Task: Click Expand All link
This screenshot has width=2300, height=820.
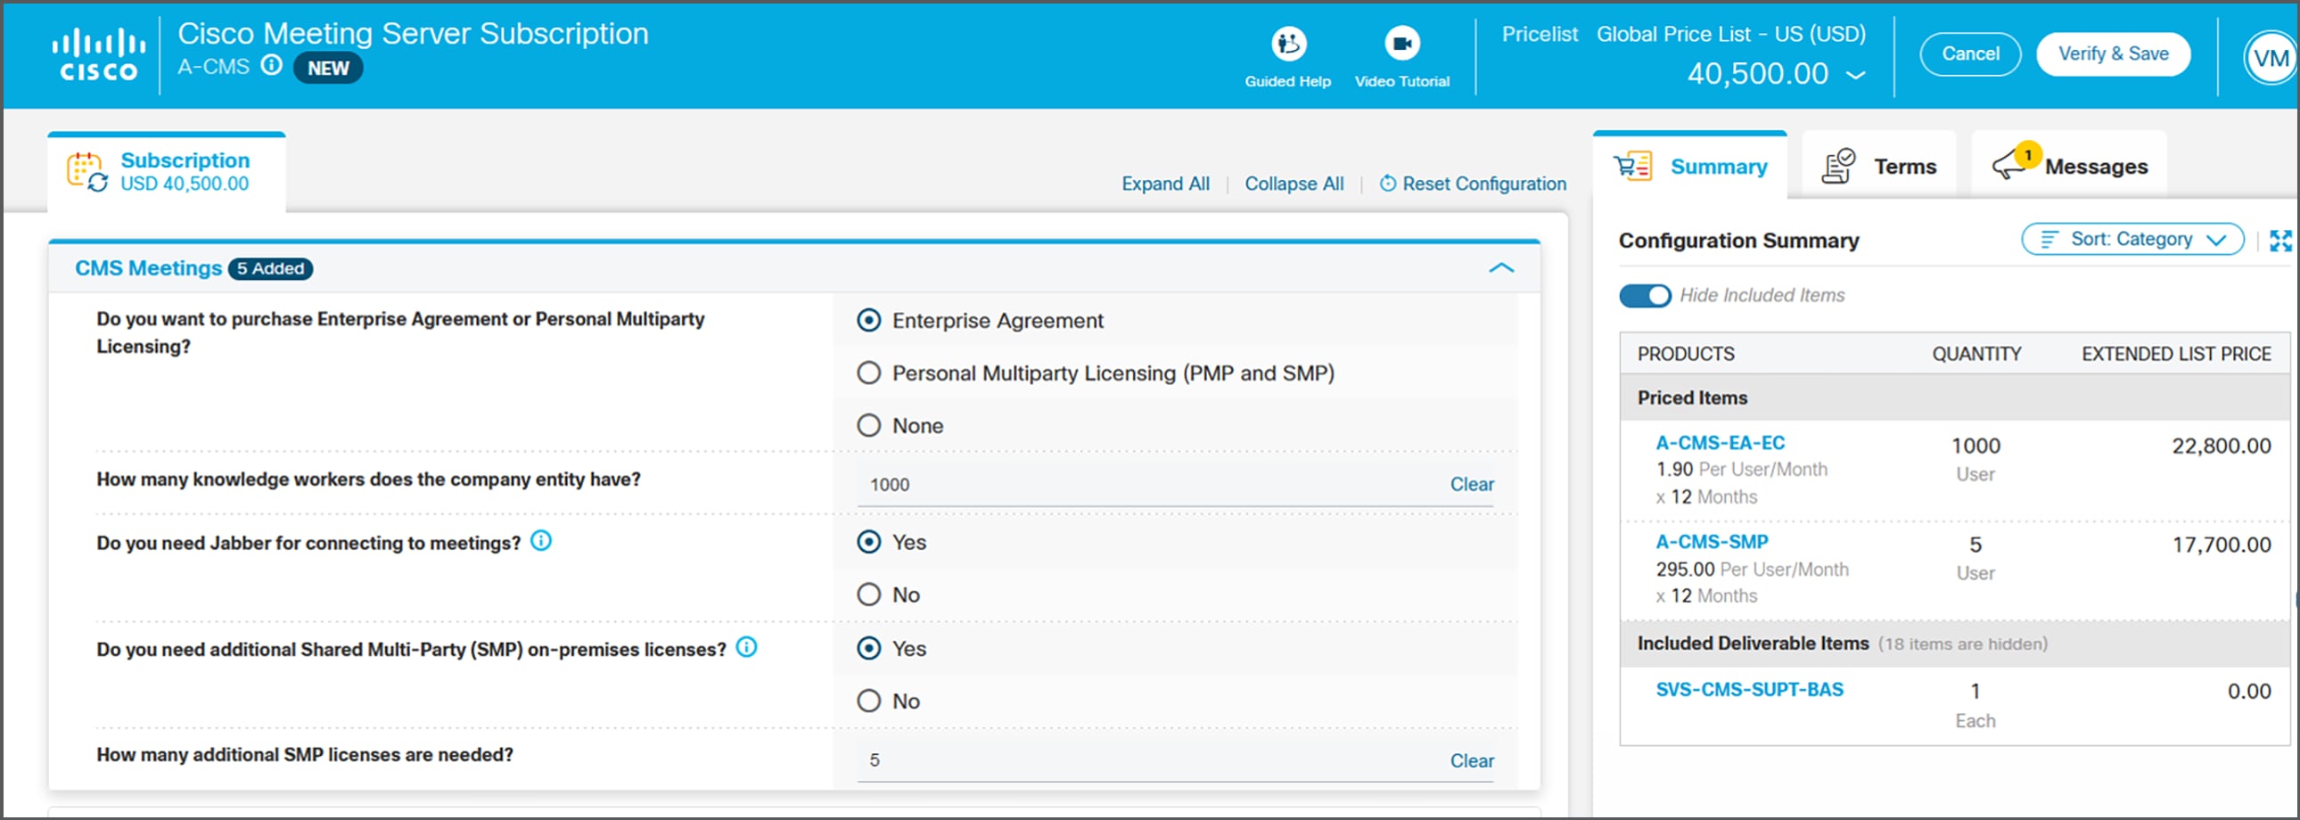Action: (x=1165, y=184)
